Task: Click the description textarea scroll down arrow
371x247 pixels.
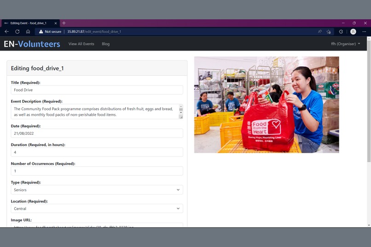Action: [181, 113]
